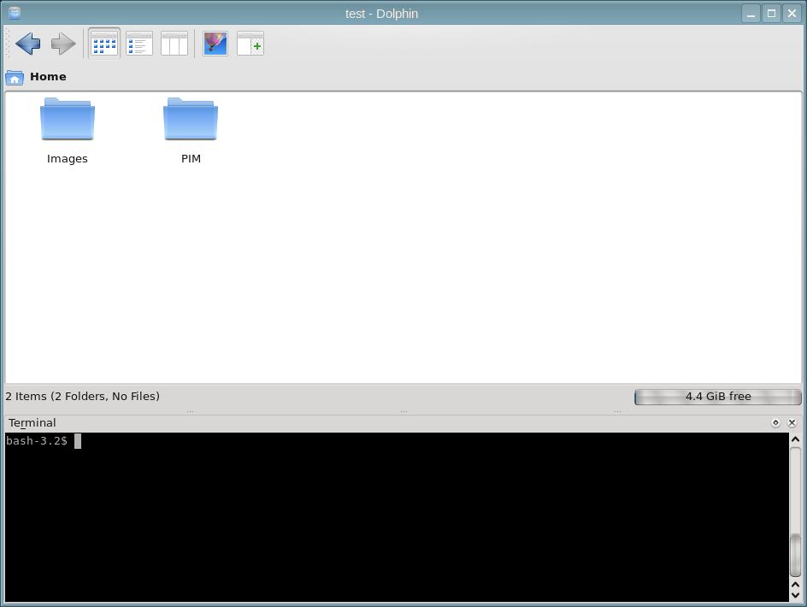Switch to Icons view mode

pyautogui.click(x=104, y=44)
